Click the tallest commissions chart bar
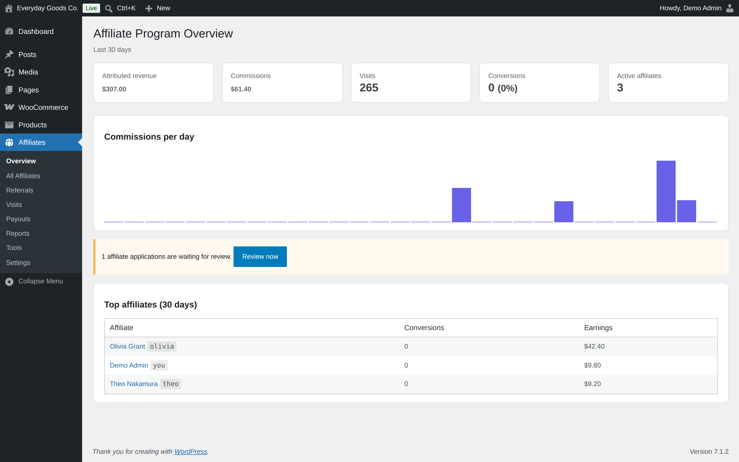The height and width of the screenshot is (462, 739). pyautogui.click(x=666, y=191)
